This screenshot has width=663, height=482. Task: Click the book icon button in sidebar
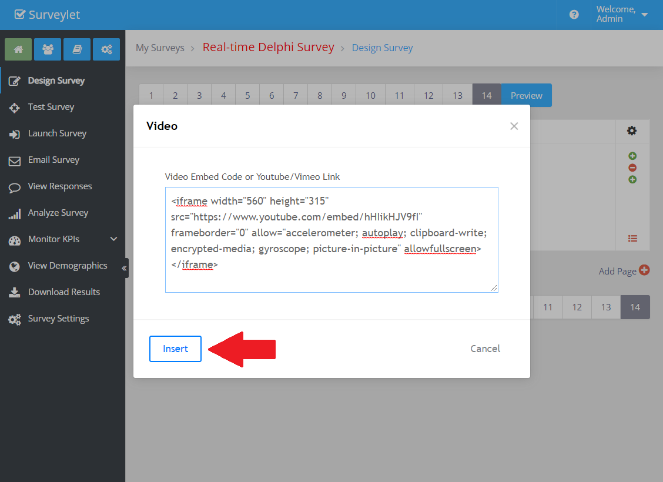click(x=77, y=49)
